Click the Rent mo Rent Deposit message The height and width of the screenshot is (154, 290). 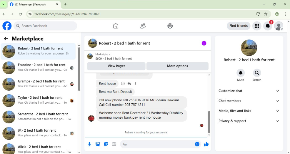(x=115, y=92)
